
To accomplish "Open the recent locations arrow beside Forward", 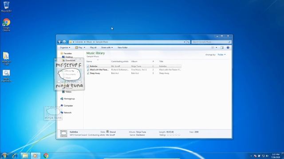I will coord(67,42).
